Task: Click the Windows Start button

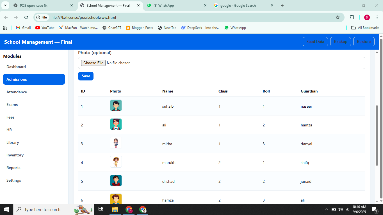Action: 6,209
